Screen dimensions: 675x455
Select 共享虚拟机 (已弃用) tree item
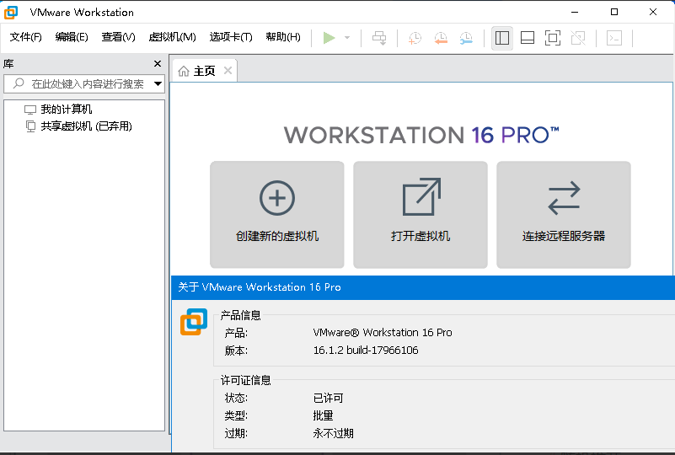coord(86,126)
